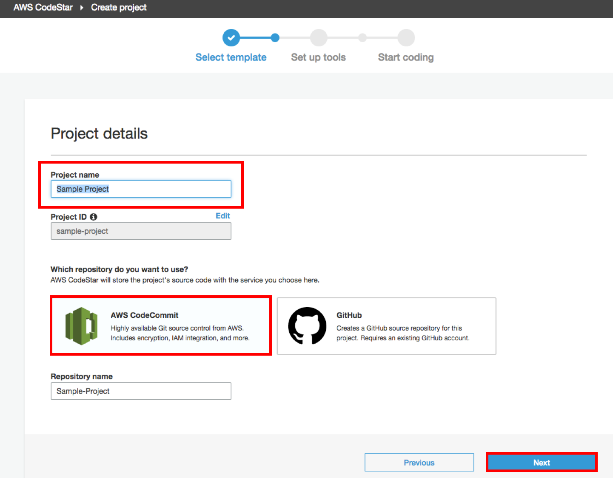Click the Repository name text field
Screen dimensions: 613x478
141,391
